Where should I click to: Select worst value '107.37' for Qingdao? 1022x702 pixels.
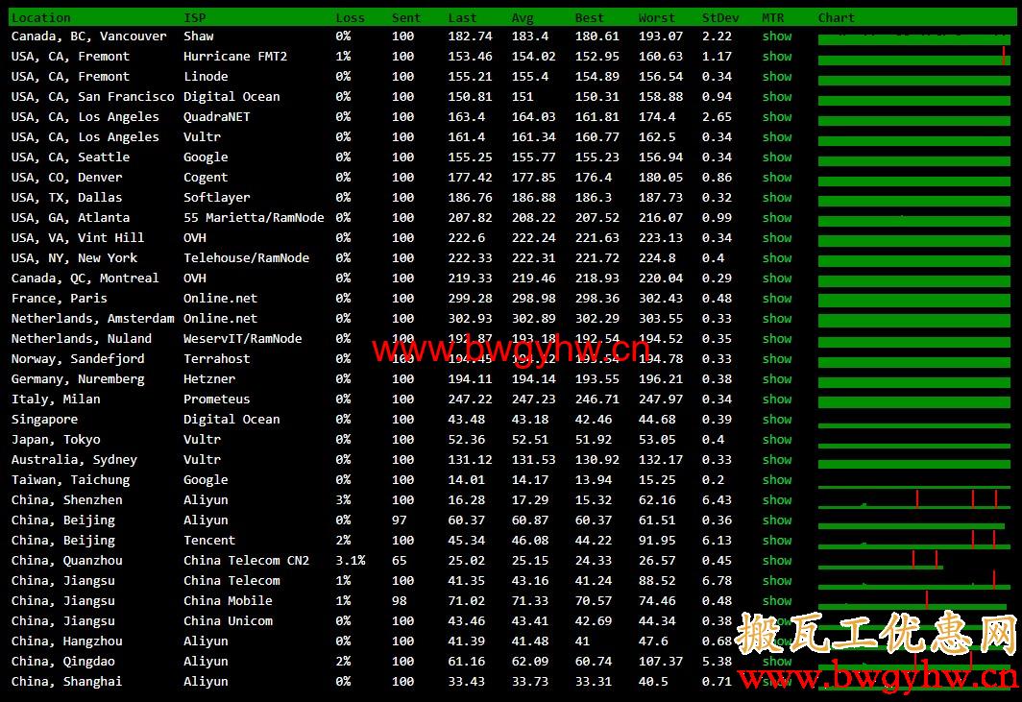(660, 663)
